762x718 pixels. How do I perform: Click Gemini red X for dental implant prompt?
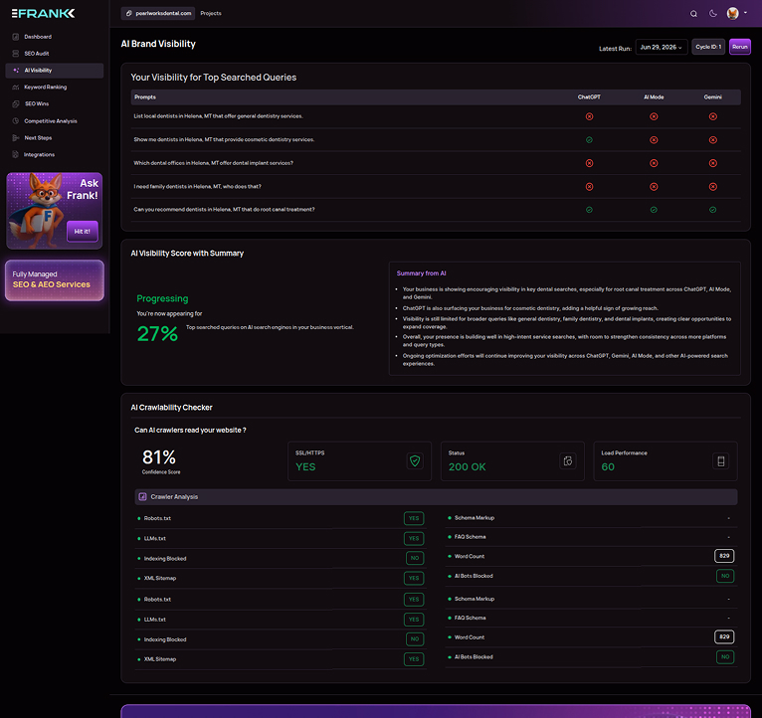pyautogui.click(x=713, y=163)
